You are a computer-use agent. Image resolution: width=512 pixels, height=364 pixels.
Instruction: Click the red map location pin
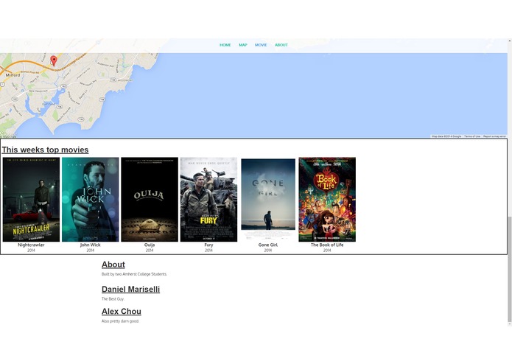[x=54, y=60]
